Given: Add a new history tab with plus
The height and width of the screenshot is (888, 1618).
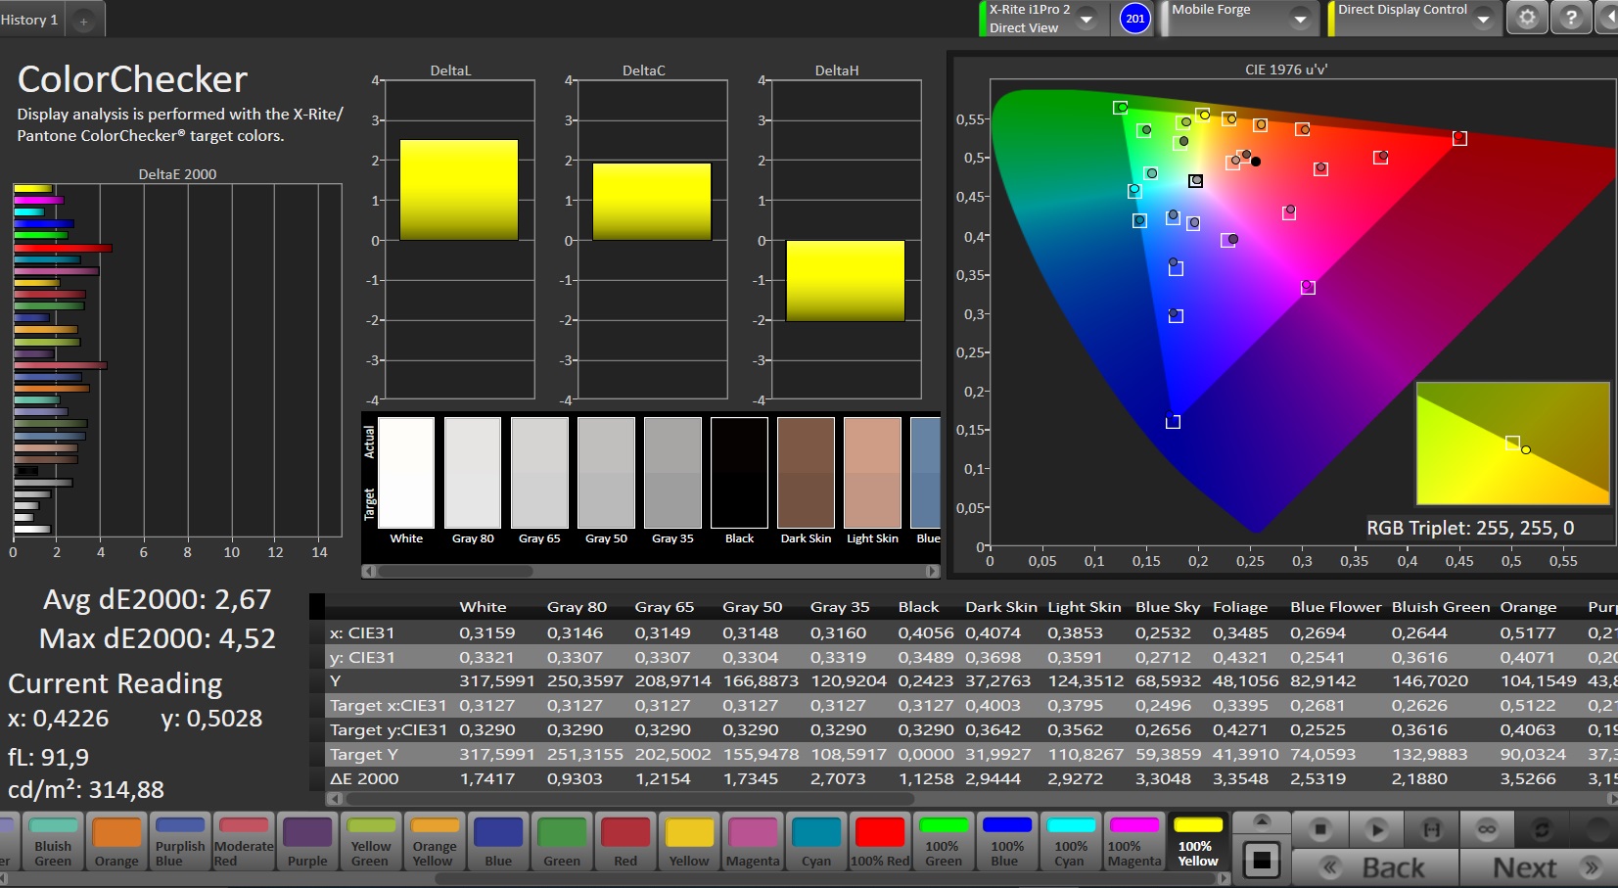Looking at the screenshot, I should click(x=84, y=21).
